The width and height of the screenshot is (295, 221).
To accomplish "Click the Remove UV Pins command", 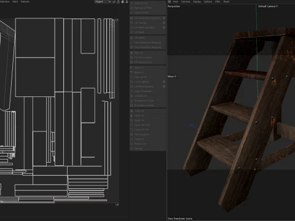I will (x=147, y=8).
